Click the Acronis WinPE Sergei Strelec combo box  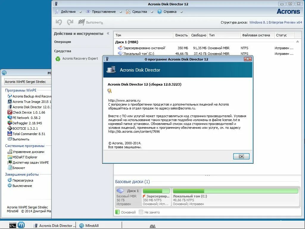click(28, 82)
